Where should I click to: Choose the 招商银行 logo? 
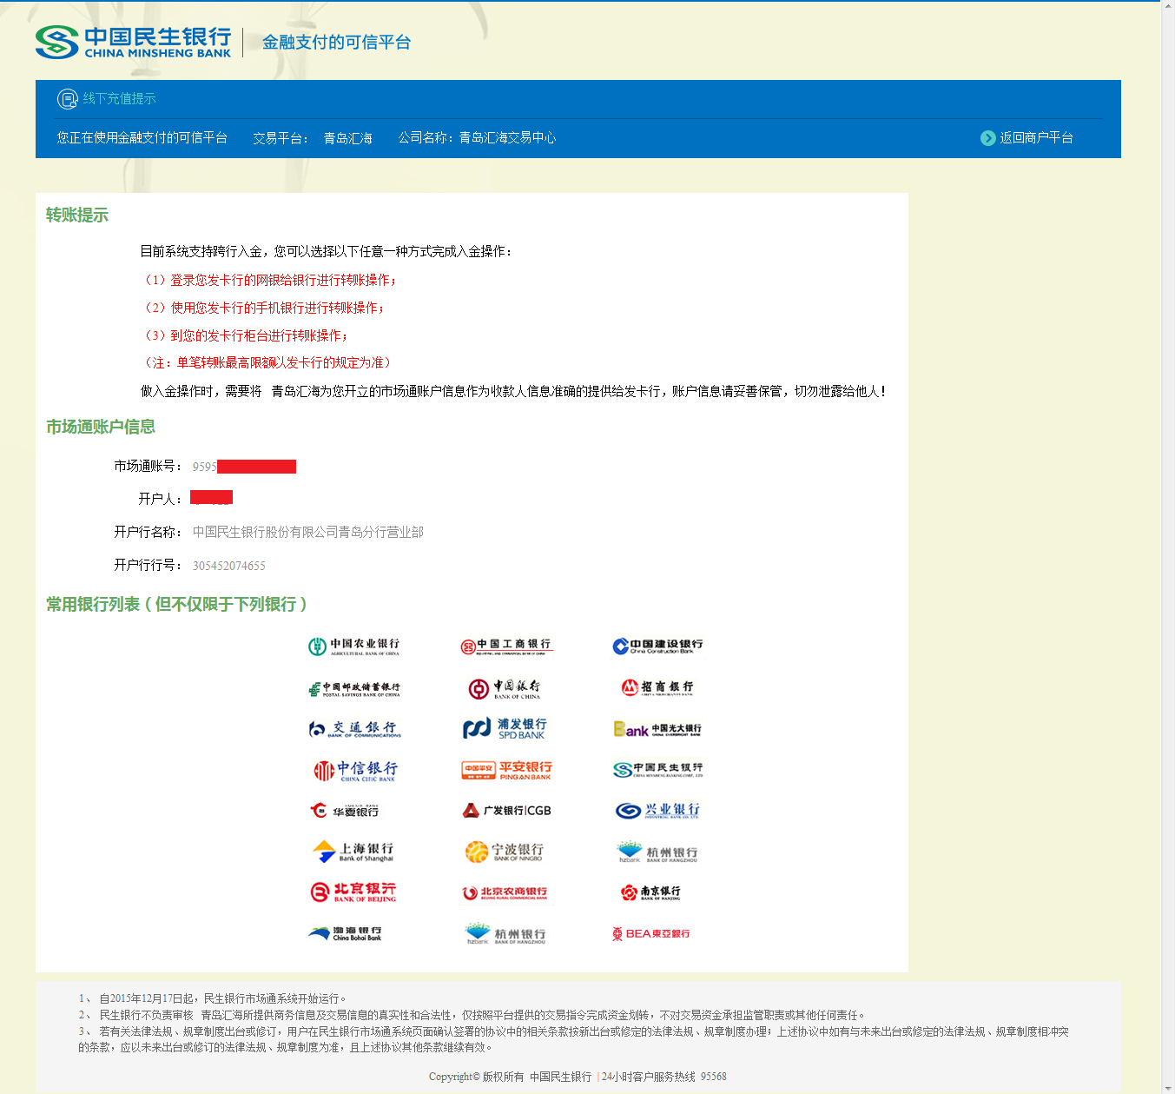657,688
